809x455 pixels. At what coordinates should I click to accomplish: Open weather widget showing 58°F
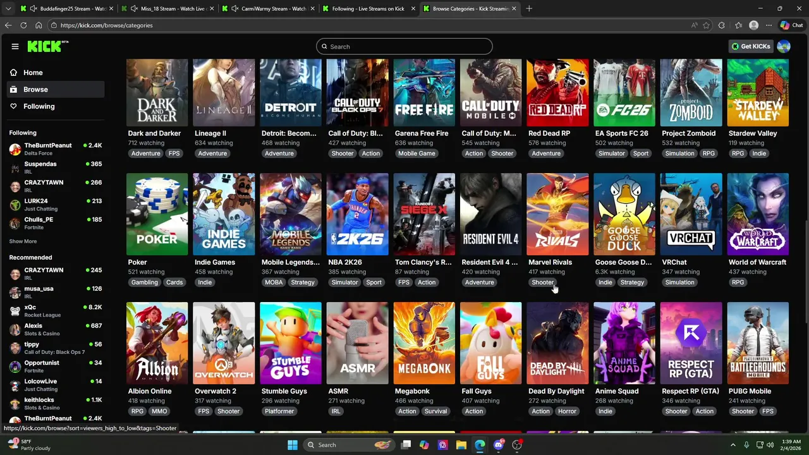(x=28, y=445)
